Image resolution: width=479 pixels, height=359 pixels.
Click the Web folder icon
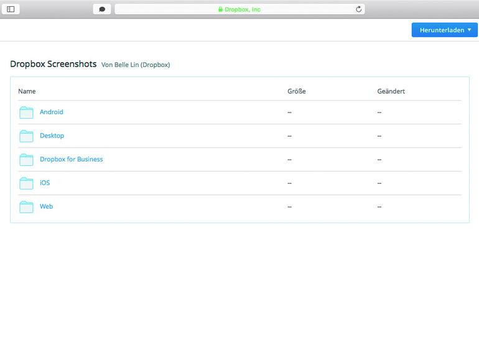tap(26, 207)
